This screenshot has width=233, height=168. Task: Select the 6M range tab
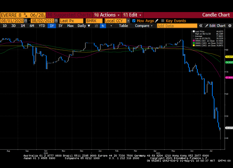coord(32,26)
